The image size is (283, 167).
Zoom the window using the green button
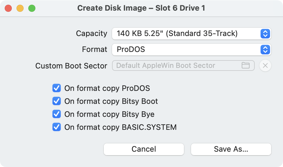click(x=32, y=8)
